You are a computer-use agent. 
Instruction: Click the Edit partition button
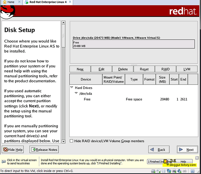pyautogui.click(x=101, y=69)
